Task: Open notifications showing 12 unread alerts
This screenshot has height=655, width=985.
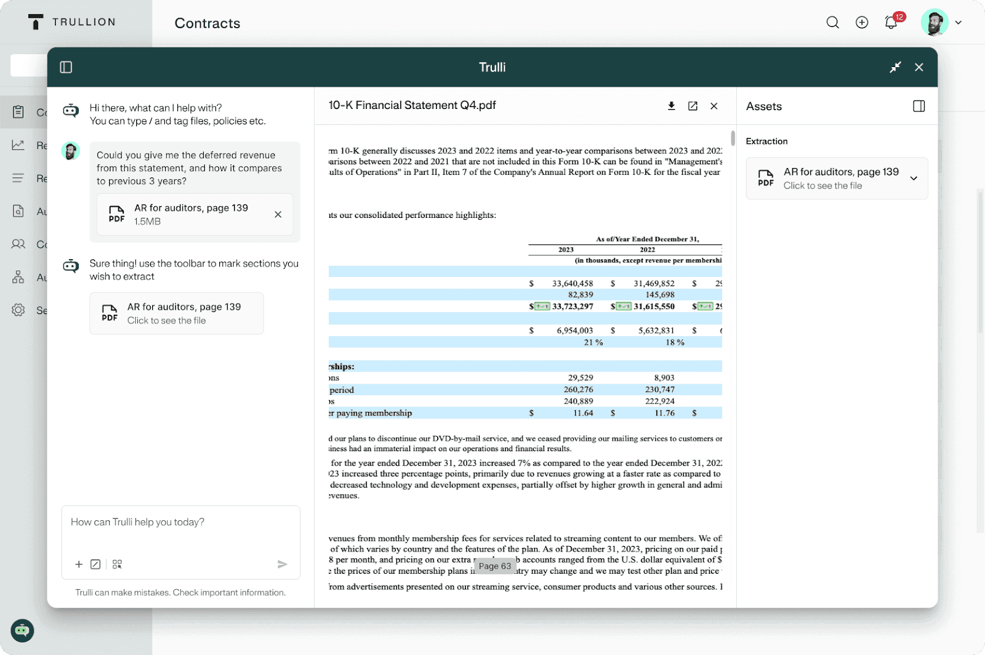Action: [x=891, y=22]
